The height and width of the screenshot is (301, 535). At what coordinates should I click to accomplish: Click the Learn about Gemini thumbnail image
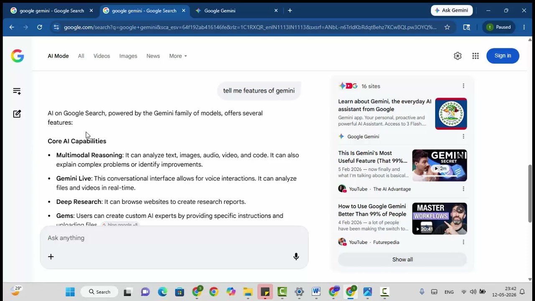point(451,114)
